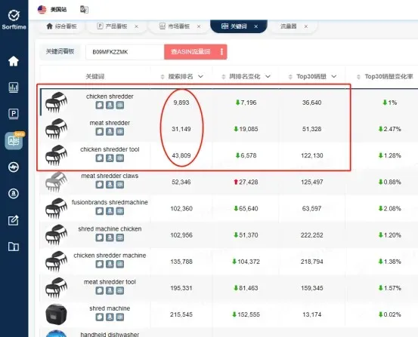418x337 pixels.
Task: Click 'shred machine' black device thumbnail
Action: [56, 314]
